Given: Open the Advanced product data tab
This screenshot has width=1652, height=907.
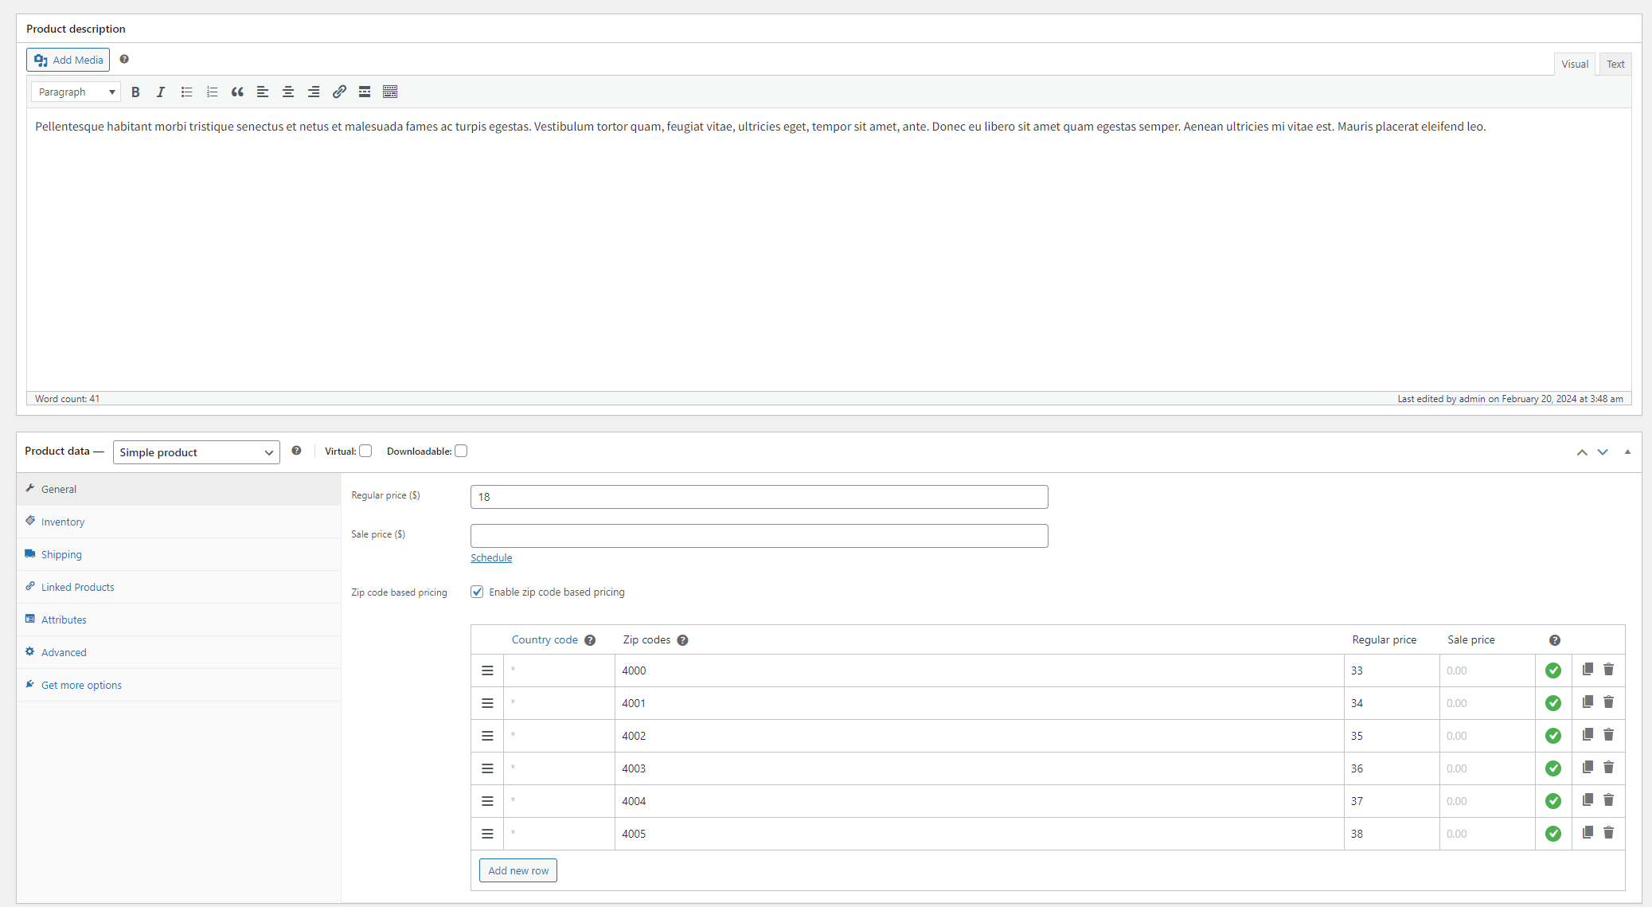Looking at the screenshot, I should [x=179, y=652].
